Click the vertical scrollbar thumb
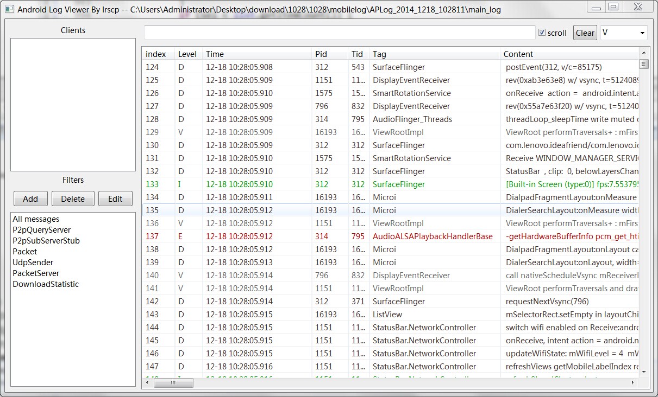This screenshot has height=397, width=658. tap(644, 64)
